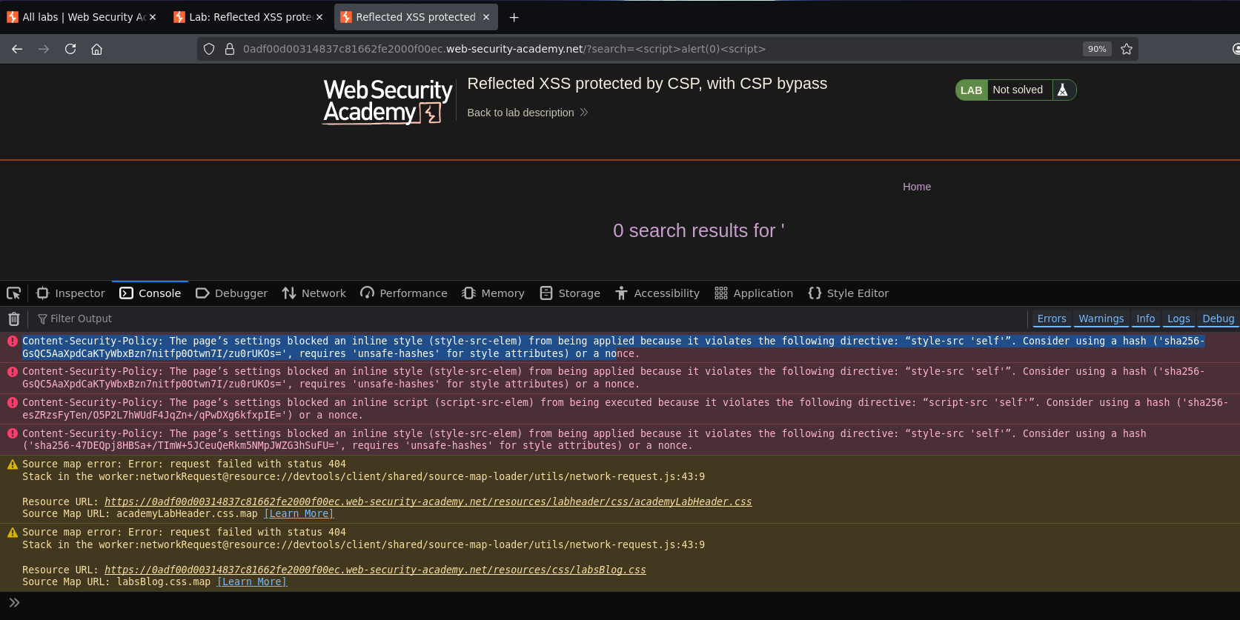Click the warning icon of the academyLabHeader error
Image resolution: width=1240 pixels, height=620 pixels.
click(13, 464)
